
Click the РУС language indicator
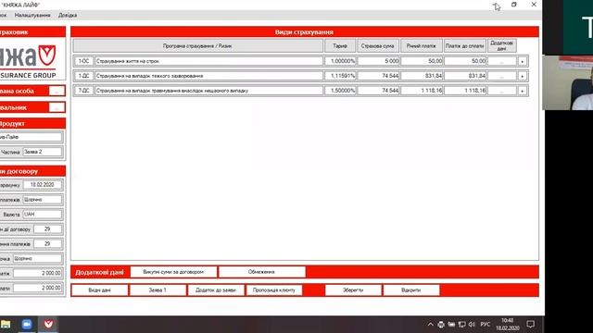click(x=486, y=325)
